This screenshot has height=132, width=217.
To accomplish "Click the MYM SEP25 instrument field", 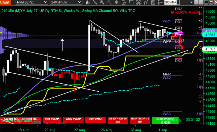I will pos(29,2).
